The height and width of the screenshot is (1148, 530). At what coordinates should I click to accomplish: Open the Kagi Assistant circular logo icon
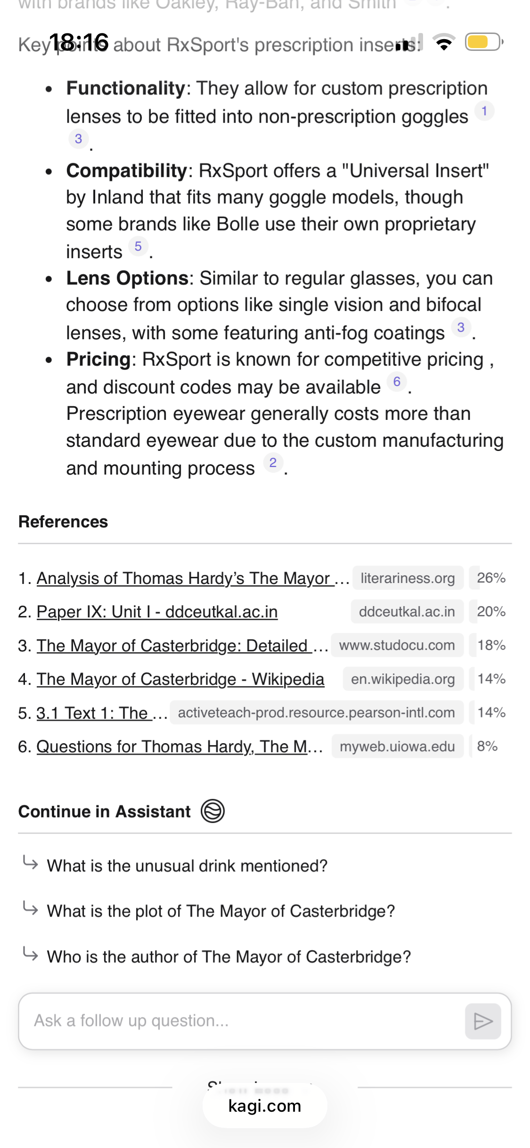[x=212, y=811]
